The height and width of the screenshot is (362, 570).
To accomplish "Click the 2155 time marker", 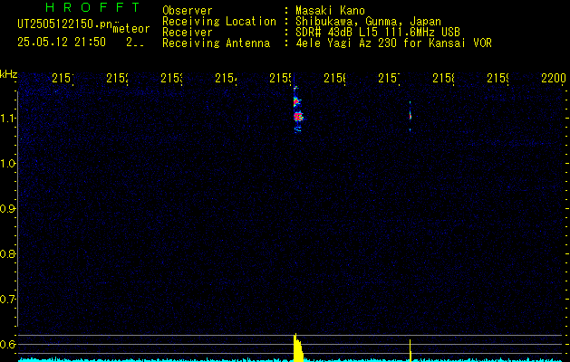I will click(280, 78).
